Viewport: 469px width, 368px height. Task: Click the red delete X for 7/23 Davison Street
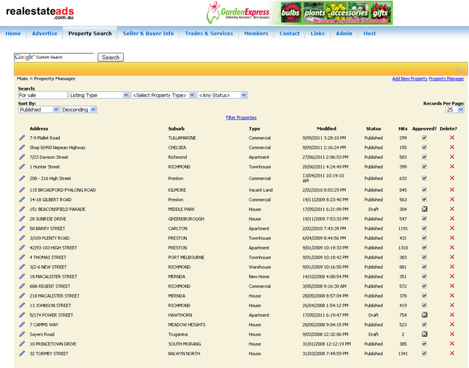[x=452, y=156]
